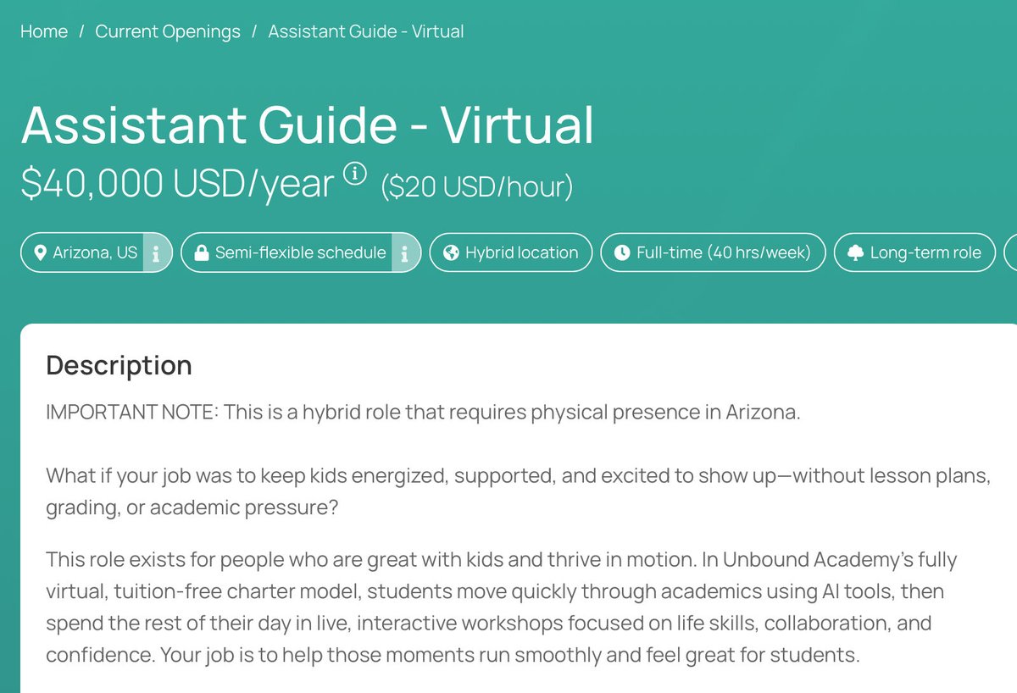
Task: Open the salary info circle icon
Action: pyautogui.click(x=354, y=174)
